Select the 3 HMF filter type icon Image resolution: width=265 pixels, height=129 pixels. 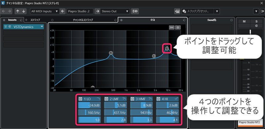(x=150, y=99)
